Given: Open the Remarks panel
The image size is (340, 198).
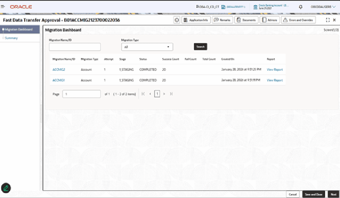Looking at the screenshot, I should pyautogui.click(x=222, y=20).
